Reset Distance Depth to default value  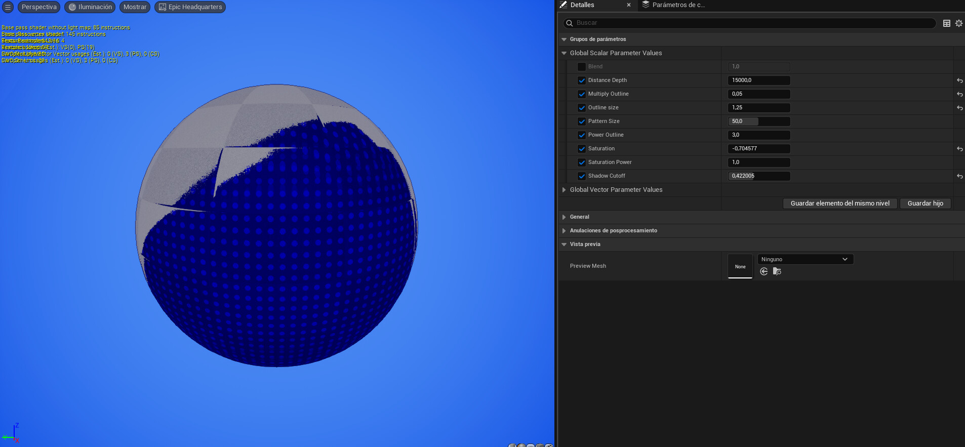(x=959, y=80)
